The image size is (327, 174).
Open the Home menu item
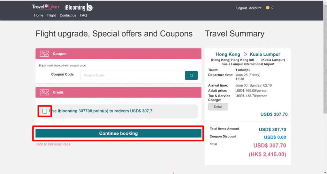(39, 15)
